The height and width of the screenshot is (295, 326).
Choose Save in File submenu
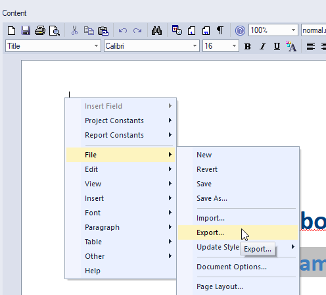click(238, 184)
